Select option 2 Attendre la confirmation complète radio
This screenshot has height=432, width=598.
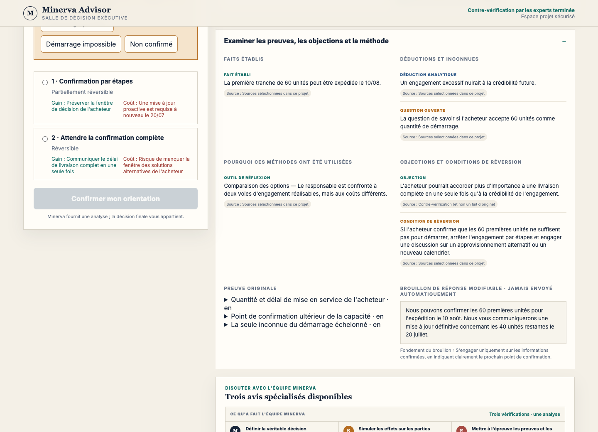[x=45, y=139]
